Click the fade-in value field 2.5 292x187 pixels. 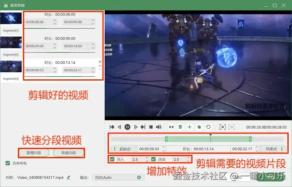(x=138, y=159)
